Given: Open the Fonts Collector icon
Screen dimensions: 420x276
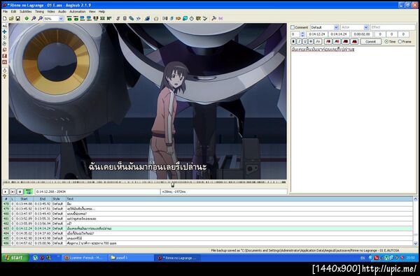Looking at the screenshot, I should (x=138, y=18).
